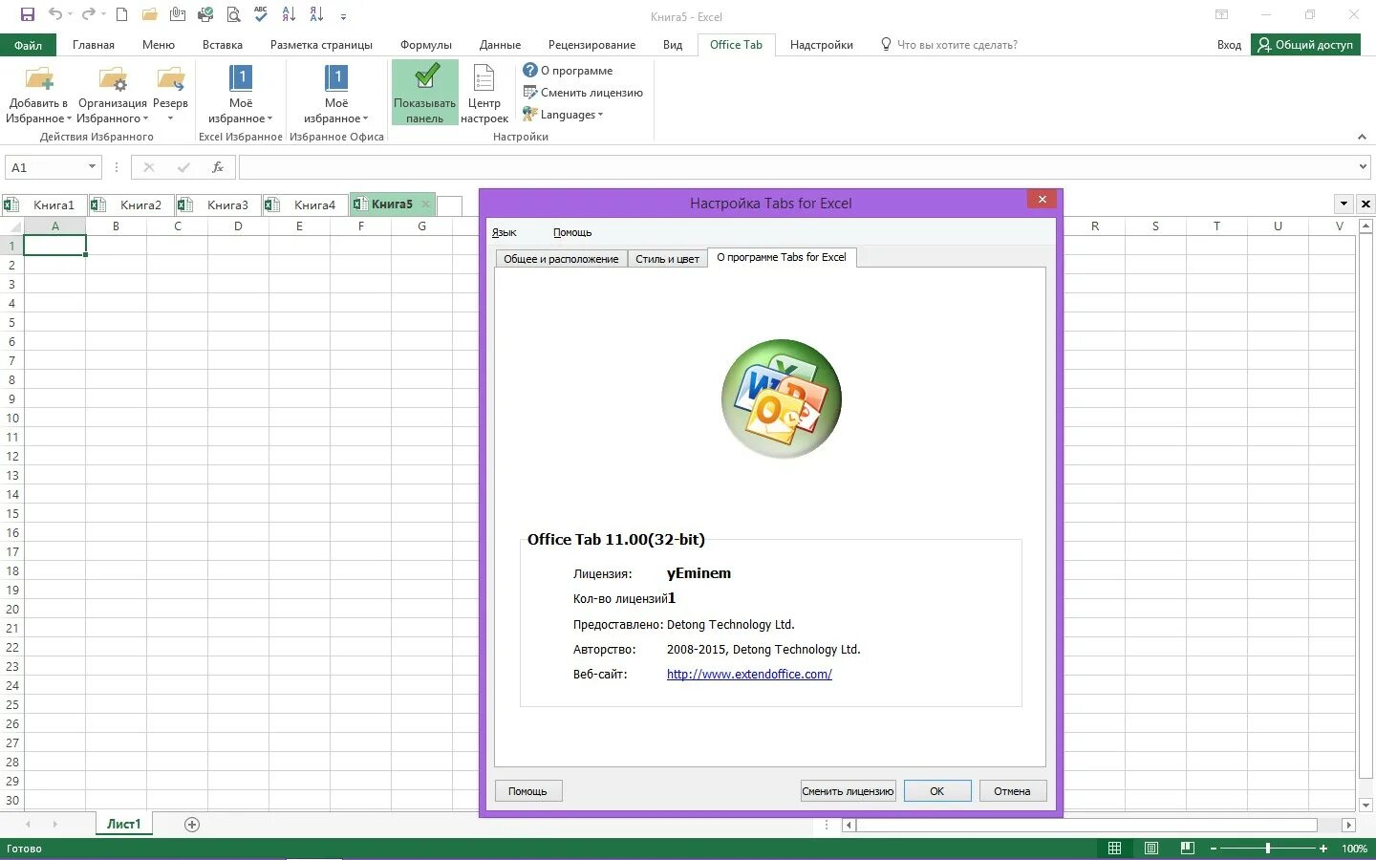The height and width of the screenshot is (860, 1376).
Task: Open Организация Избранного folder gear icon
Action: (x=113, y=95)
